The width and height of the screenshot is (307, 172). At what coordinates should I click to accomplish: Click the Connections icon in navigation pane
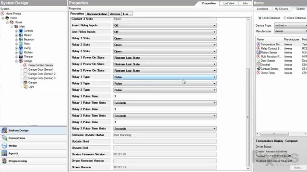[x=4, y=138]
